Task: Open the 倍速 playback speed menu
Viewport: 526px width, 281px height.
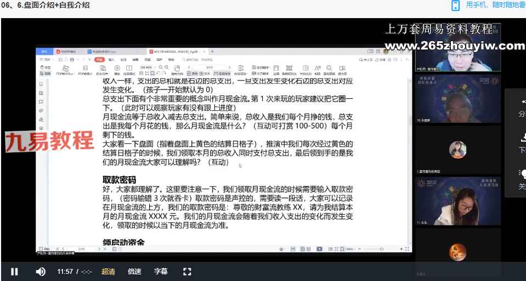Action: (134, 272)
